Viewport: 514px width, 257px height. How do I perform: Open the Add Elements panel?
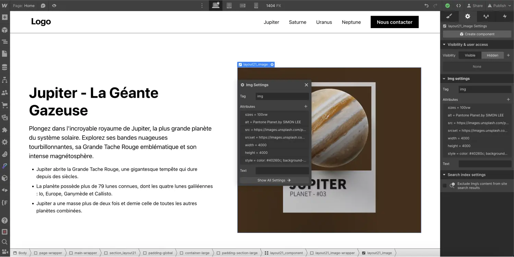5,16
